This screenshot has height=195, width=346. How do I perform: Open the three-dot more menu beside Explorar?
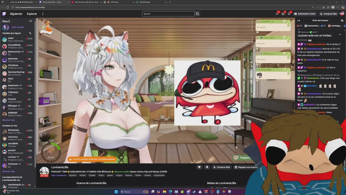coord(43,14)
